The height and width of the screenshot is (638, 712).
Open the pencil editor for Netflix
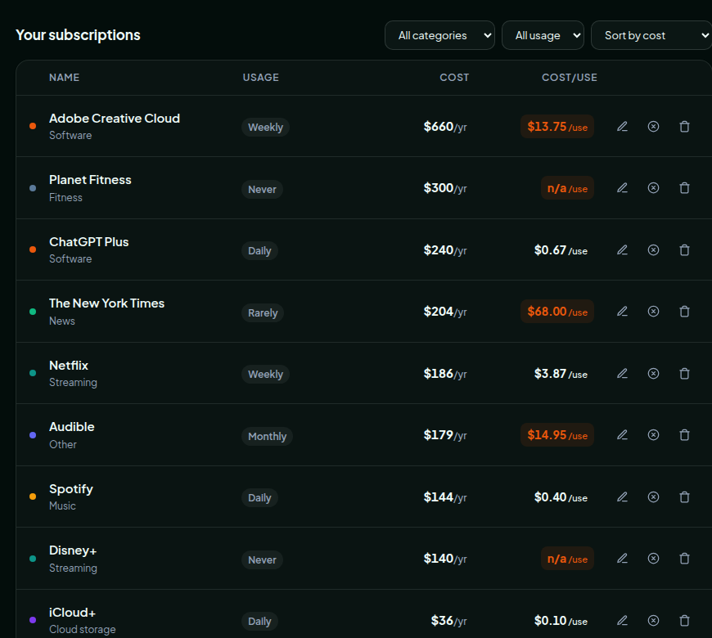(x=622, y=374)
